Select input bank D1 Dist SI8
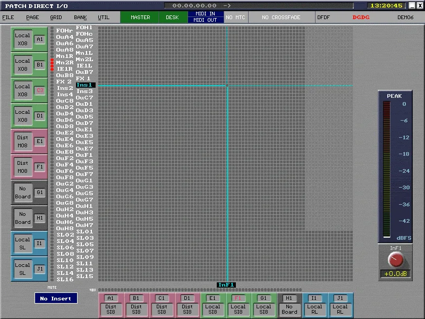The image size is (425, 319). (187, 305)
